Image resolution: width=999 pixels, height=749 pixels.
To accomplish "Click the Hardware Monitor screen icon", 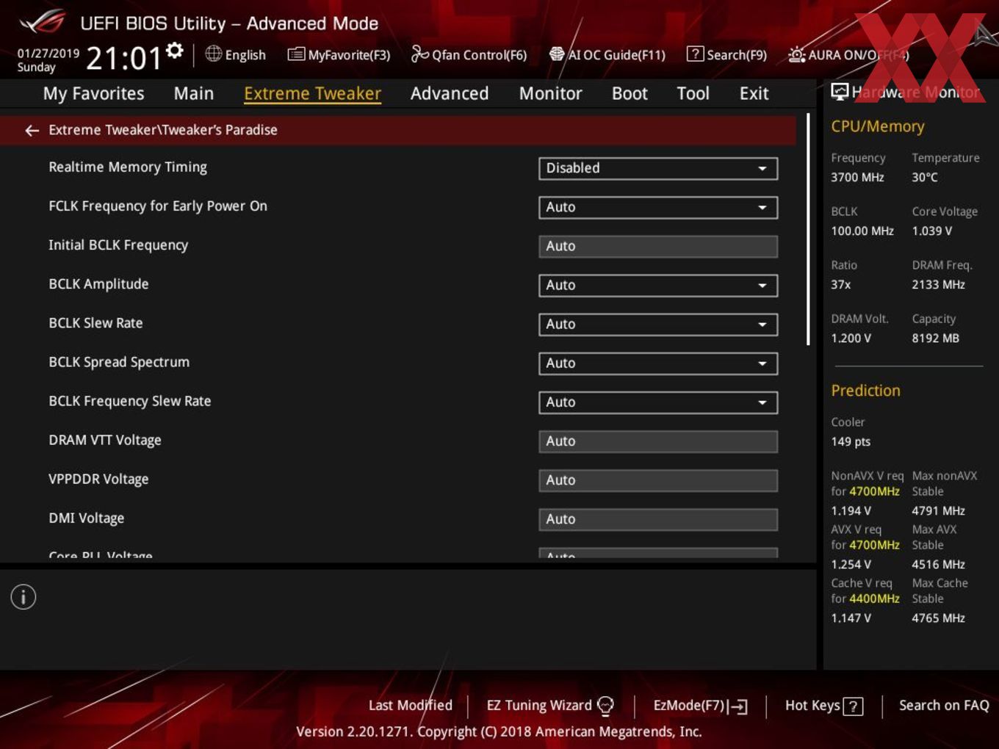I will pos(840,92).
